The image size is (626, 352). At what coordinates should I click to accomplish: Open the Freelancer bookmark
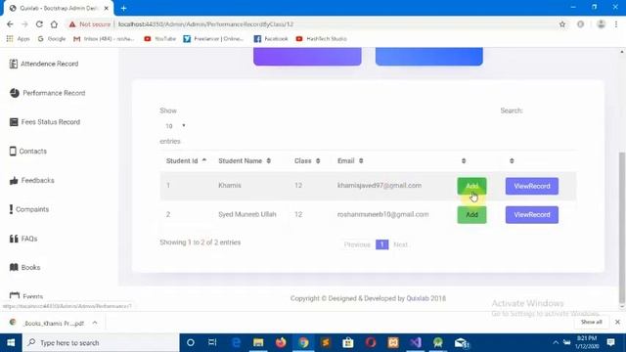tap(213, 39)
